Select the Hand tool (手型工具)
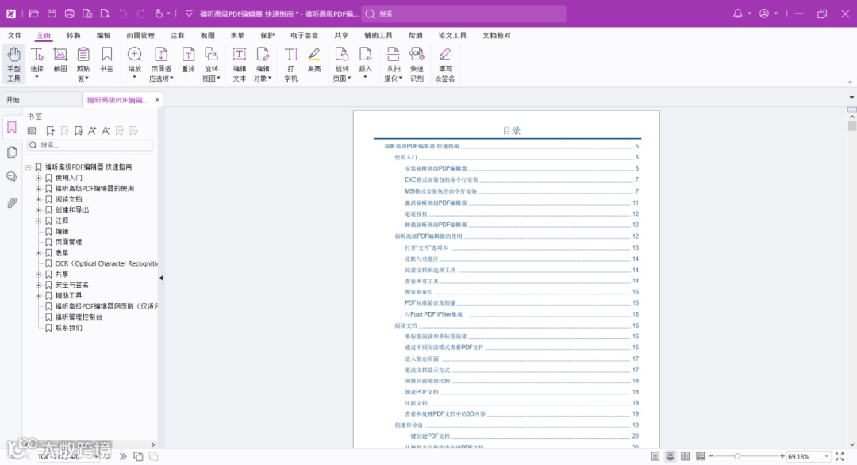The image size is (857, 465). [x=13, y=64]
